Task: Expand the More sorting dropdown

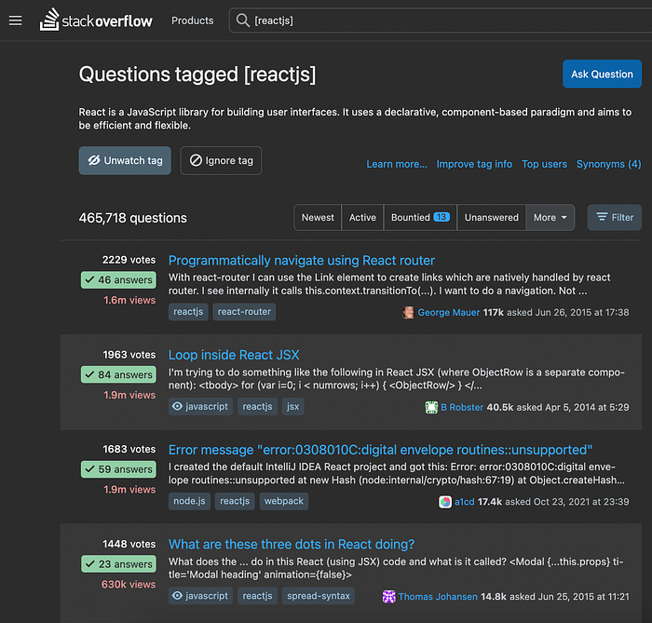Action: (x=550, y=217)
